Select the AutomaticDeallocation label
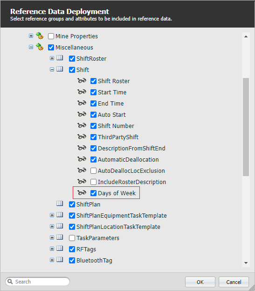 128,160
